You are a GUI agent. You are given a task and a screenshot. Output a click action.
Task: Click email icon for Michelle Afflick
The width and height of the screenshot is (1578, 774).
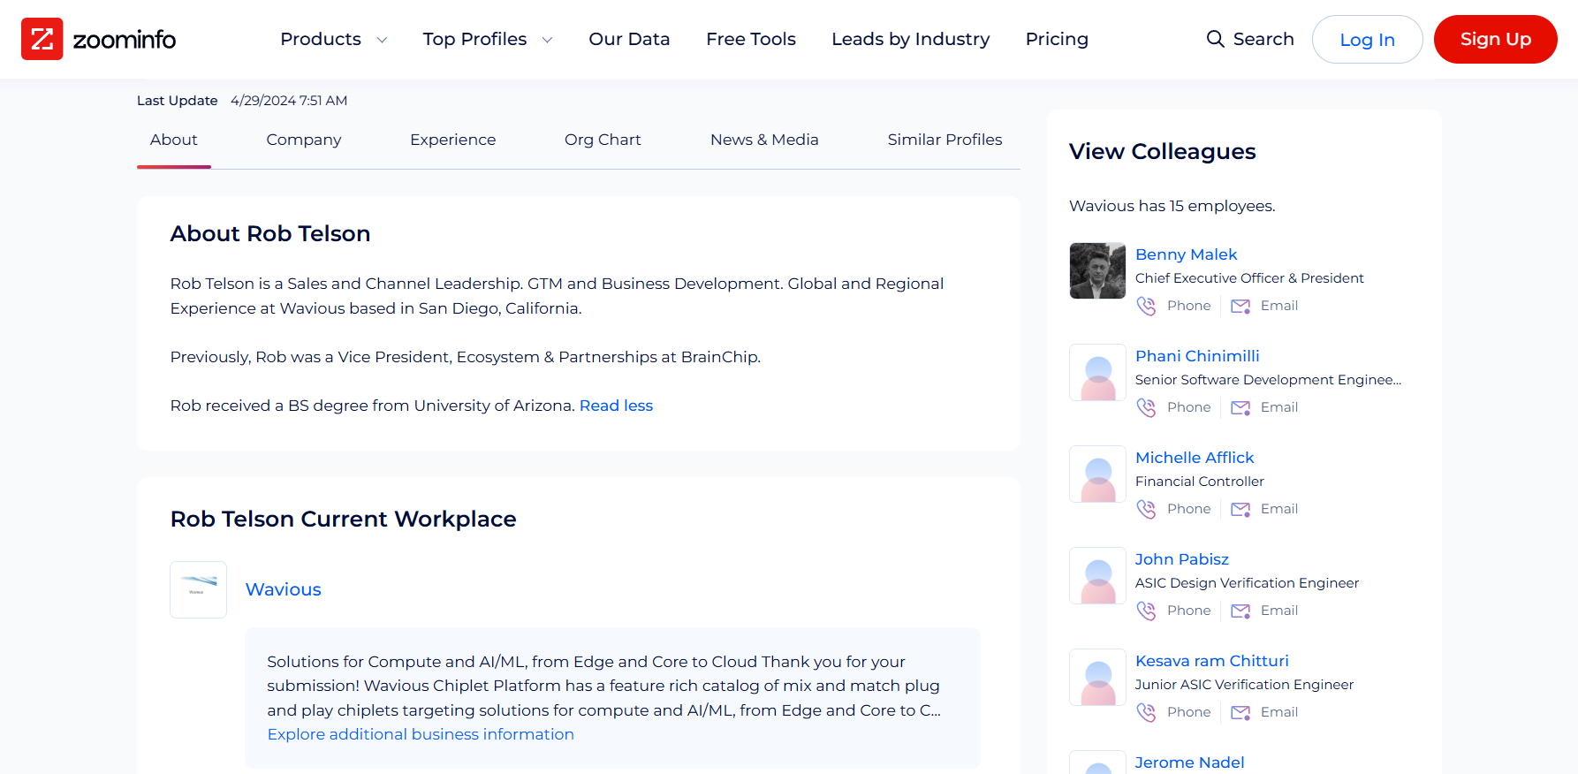pyautogui.click(x=1240, y=509)
